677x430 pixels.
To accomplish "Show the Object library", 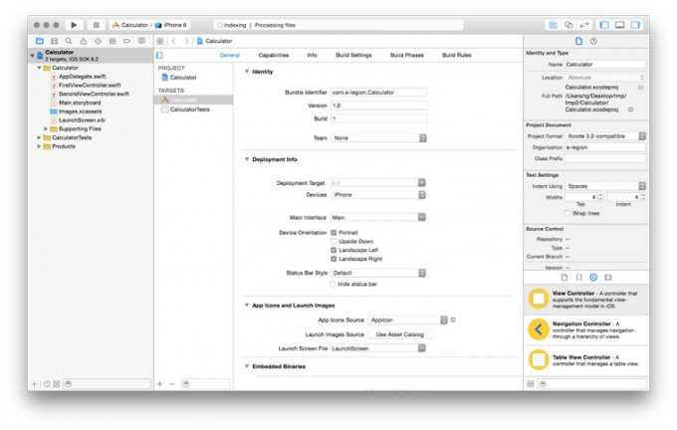I will [x=593, y=277].
